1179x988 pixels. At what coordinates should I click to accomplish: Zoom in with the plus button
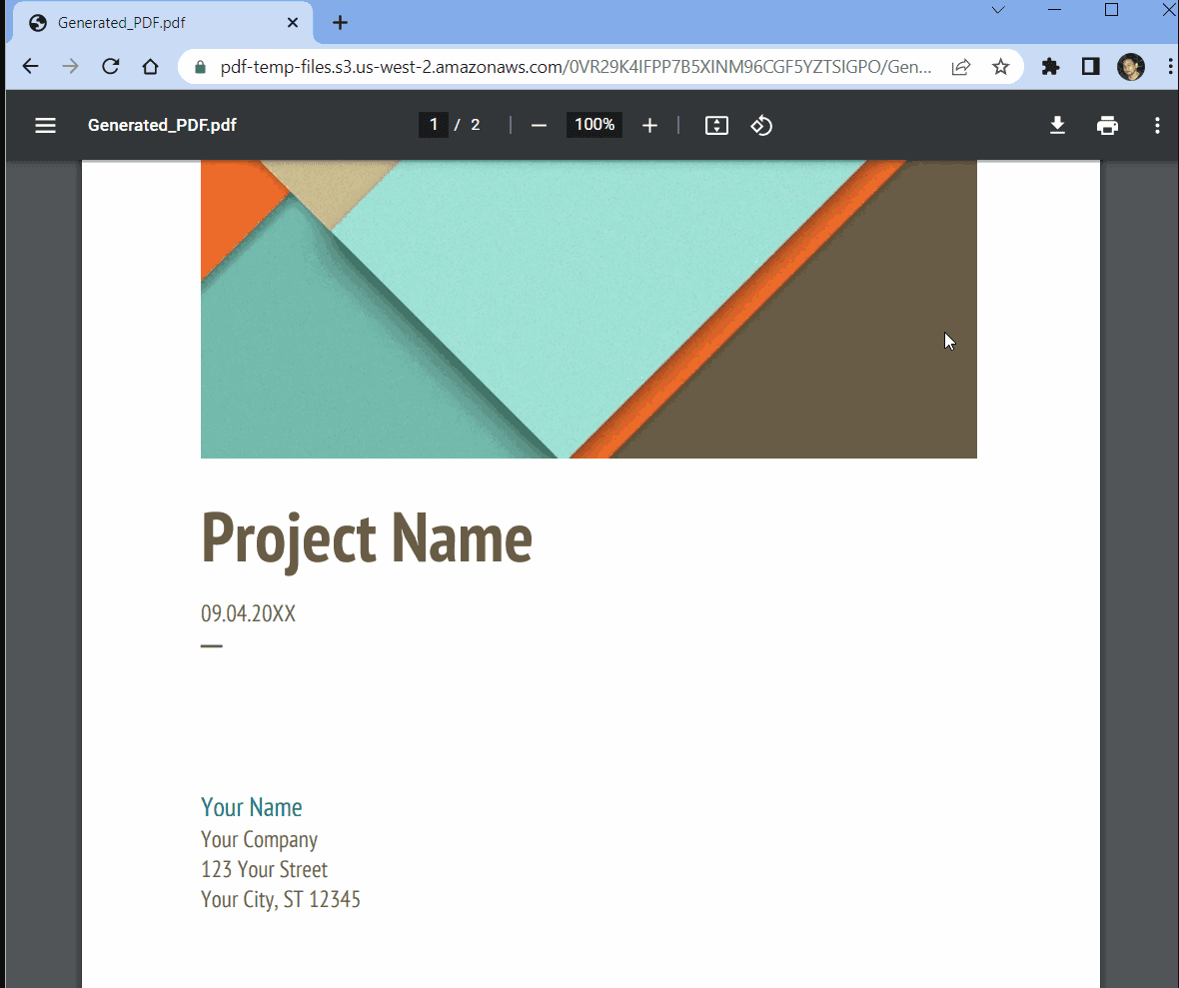click(649, 125)
